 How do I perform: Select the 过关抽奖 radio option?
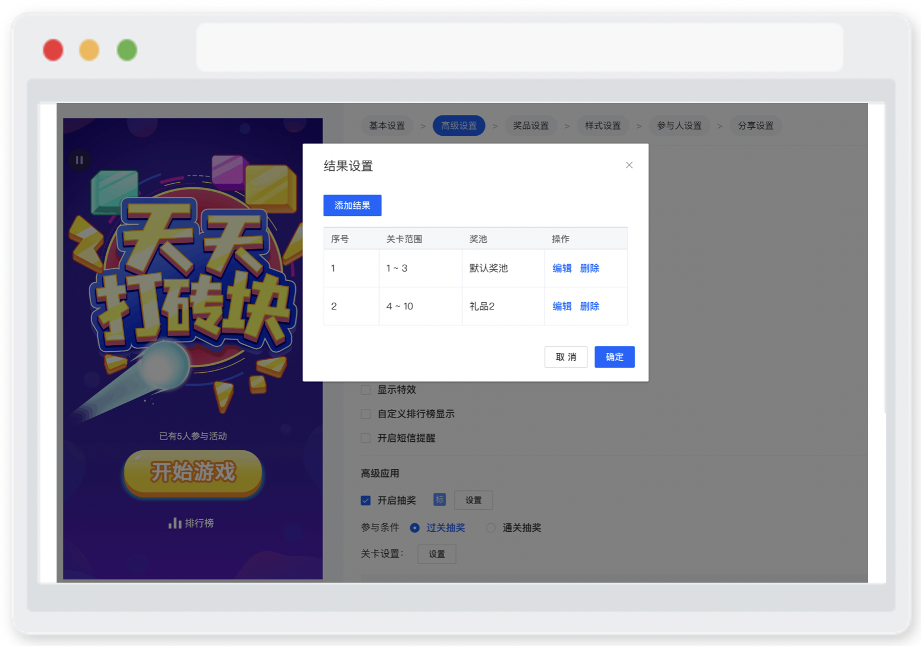[415, 528]
